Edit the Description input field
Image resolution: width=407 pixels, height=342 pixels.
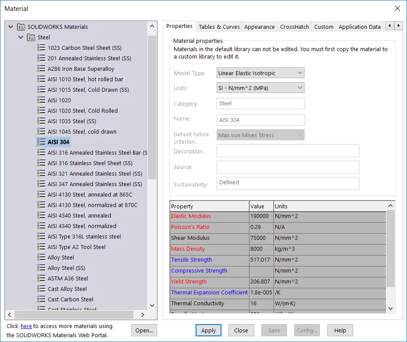[x=288, y=151]
